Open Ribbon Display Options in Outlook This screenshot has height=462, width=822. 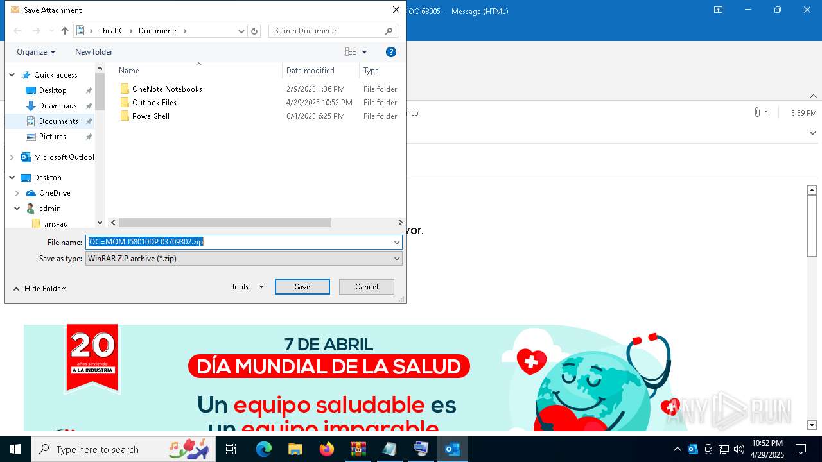pos(719,10)
